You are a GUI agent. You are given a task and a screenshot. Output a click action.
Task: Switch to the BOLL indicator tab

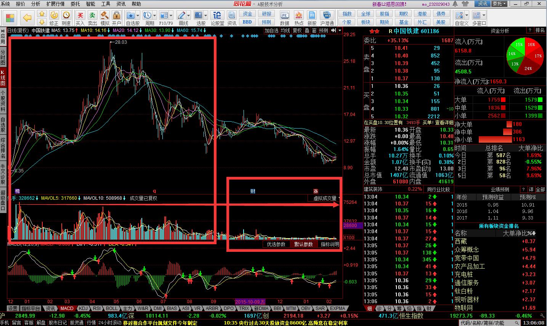pos(112,309)
